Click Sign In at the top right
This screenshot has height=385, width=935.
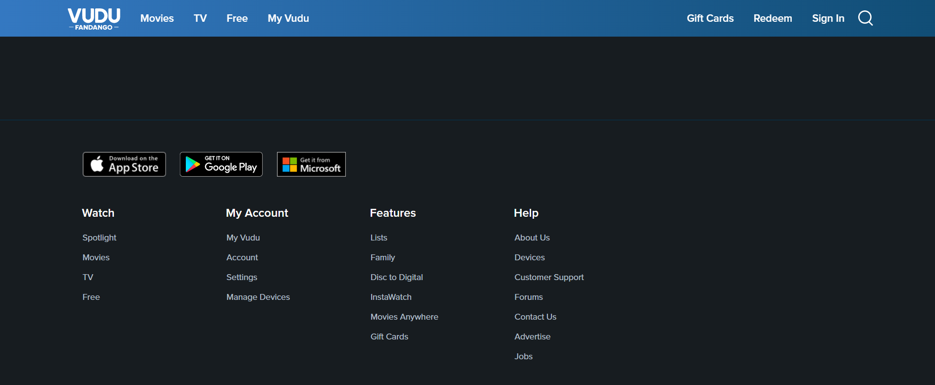(x=828, y=18)
